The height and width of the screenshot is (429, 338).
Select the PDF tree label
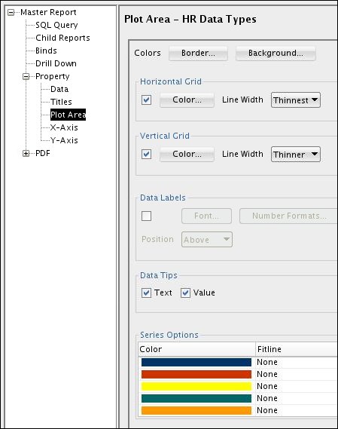pos(43,153)
